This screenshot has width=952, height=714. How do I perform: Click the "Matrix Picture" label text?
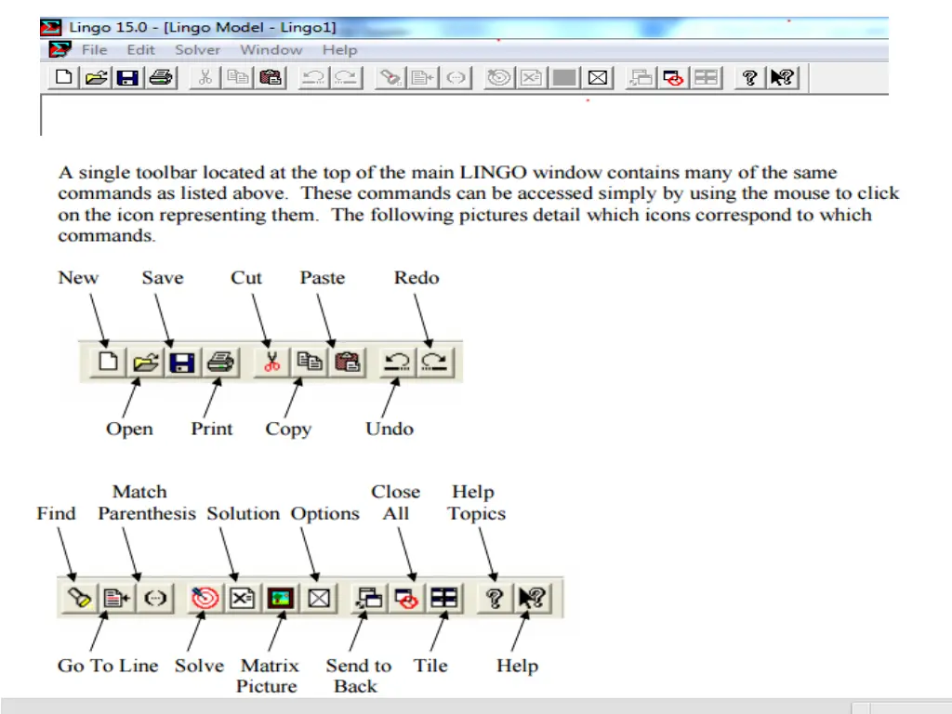coord(269,676)
